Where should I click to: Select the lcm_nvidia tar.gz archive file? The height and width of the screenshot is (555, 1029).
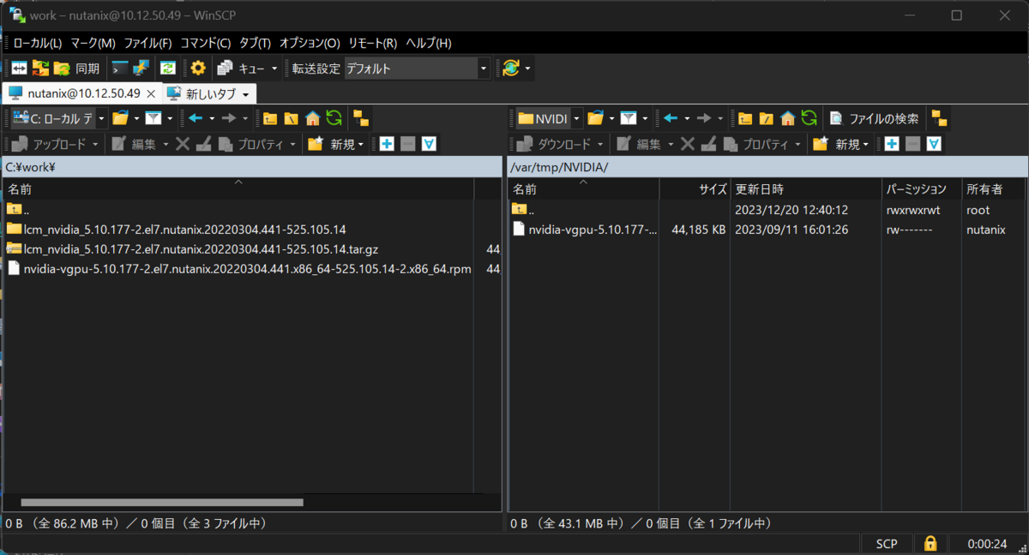192,248
